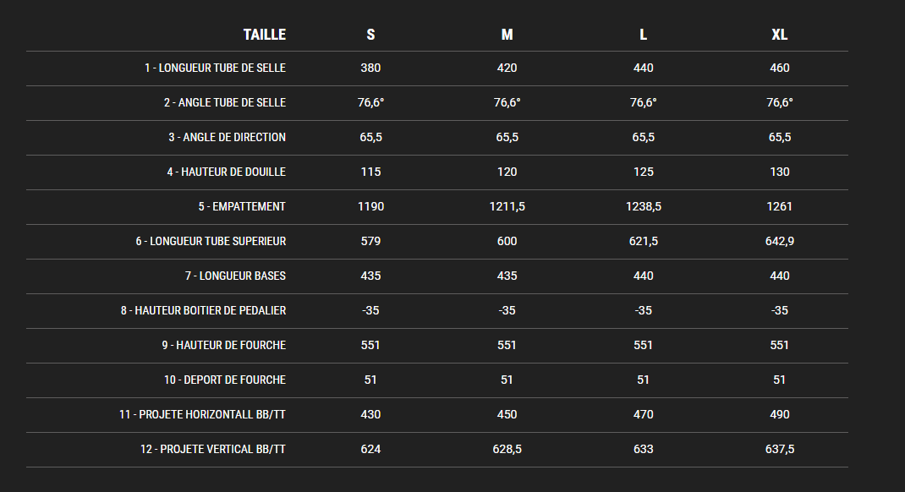Click the 1211,5 empattement value for M
The image size is (905, 492).
click(x=507, y=206)
